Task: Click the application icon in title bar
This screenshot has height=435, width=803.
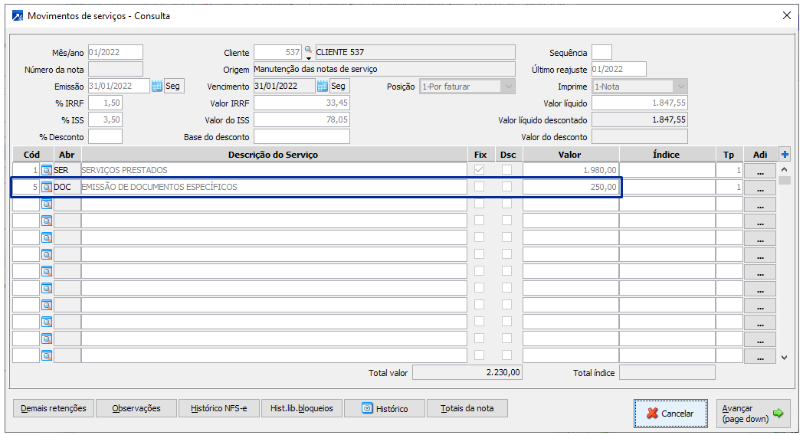Action: click(18, 16)
